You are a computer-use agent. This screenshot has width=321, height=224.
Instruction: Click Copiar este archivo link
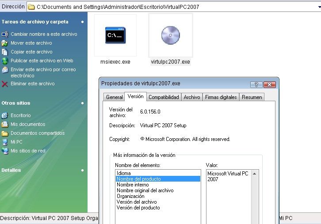coord(31,52)
